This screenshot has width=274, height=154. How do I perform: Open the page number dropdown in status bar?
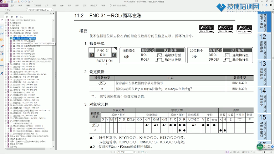coord(132,152)
